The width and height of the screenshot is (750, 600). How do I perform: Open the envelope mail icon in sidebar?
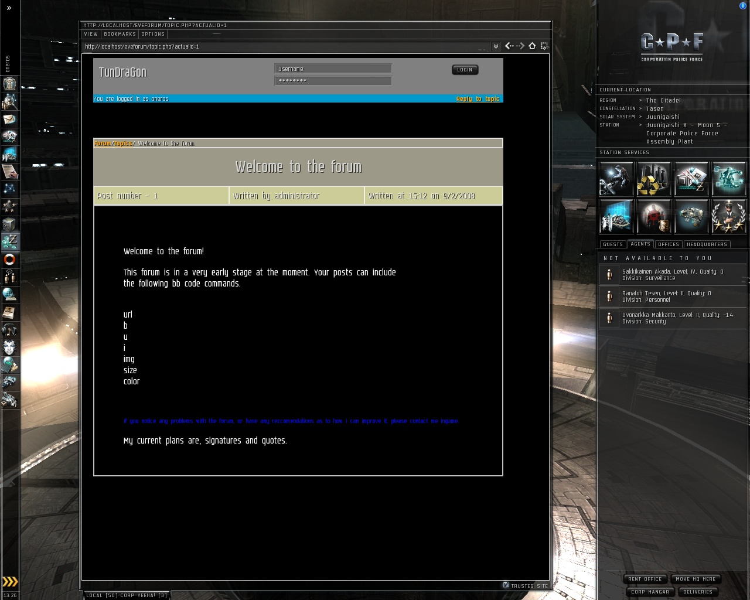point(10,119)
